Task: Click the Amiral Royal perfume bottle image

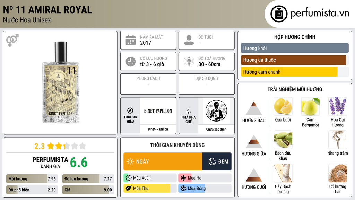Action: pyautogui.click(x=61, y=83)
